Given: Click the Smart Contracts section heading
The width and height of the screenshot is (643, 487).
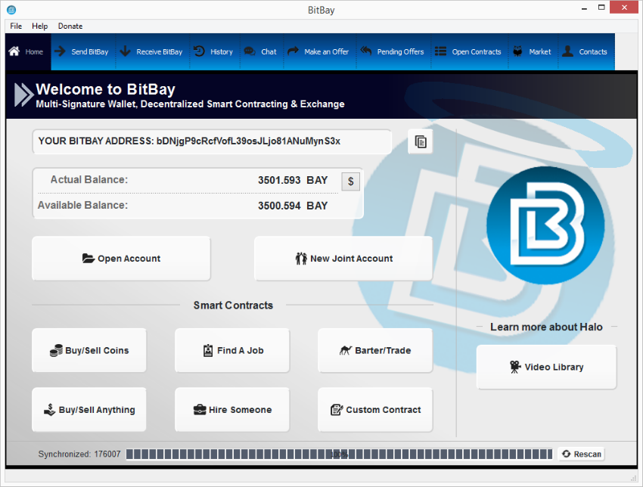Looking at the screenshot, I should pyautogui.click(x=233, y=306).
